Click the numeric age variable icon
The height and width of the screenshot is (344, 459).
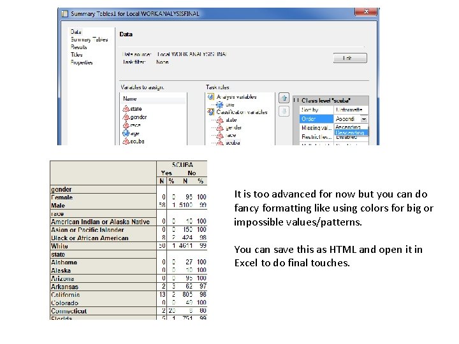pos(126,133)
